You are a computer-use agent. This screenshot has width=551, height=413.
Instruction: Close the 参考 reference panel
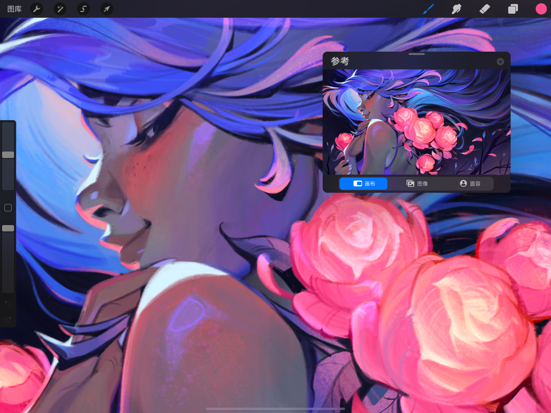point(500,61)
